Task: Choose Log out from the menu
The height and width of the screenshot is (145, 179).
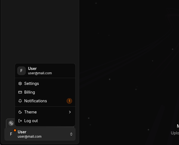Action: (45, 121)
